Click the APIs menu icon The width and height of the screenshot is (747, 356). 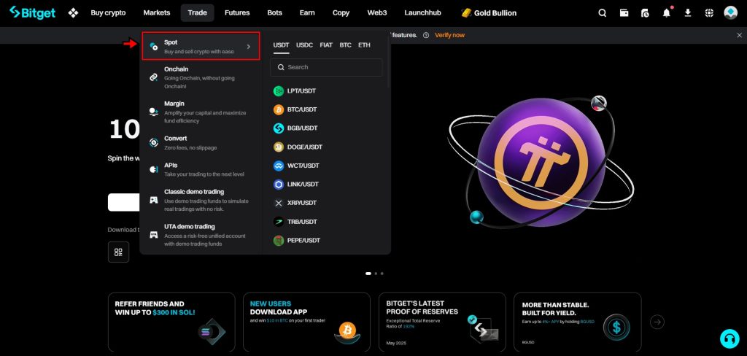153,169
